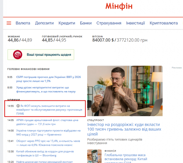Click the Реклама label

click(177, 67)
